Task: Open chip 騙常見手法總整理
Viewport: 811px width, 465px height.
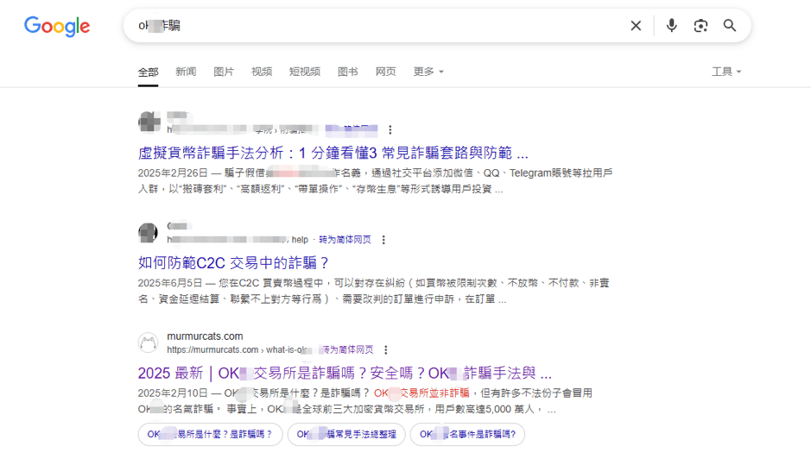Action: [x=346, y=435]
